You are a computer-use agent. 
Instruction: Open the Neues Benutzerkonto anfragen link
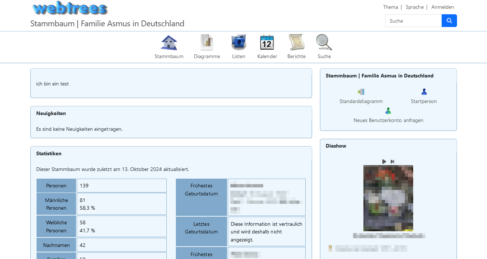pos(388,120)
